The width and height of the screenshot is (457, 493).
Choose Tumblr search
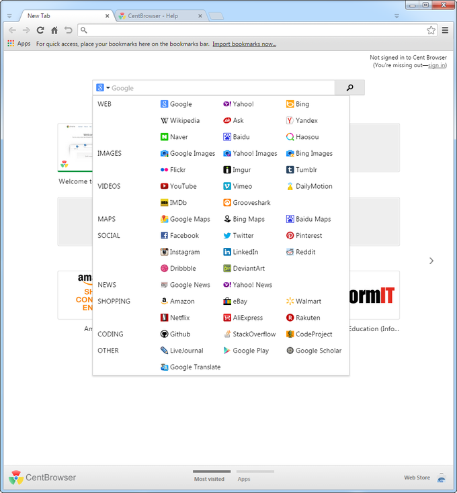pos(302,170)
